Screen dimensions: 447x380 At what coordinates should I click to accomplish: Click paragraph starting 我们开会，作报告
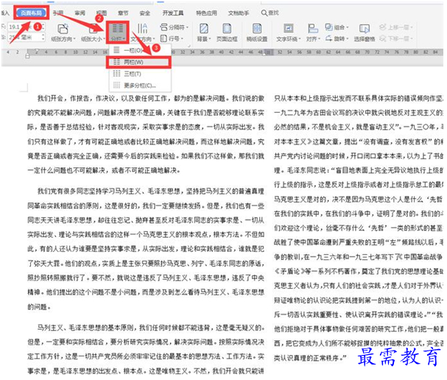(146, 134)
